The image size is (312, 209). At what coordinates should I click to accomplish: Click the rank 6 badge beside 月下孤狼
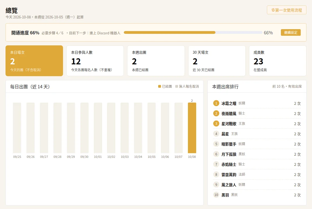(x=216, y=154)
